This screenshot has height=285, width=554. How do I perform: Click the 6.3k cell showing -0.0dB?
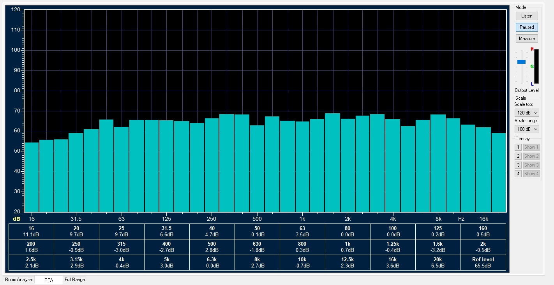pos(212,263)
